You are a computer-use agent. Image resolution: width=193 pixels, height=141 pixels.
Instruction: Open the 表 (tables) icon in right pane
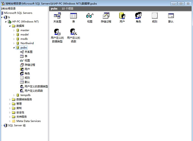pyautogui.click(x=73, y=16)
